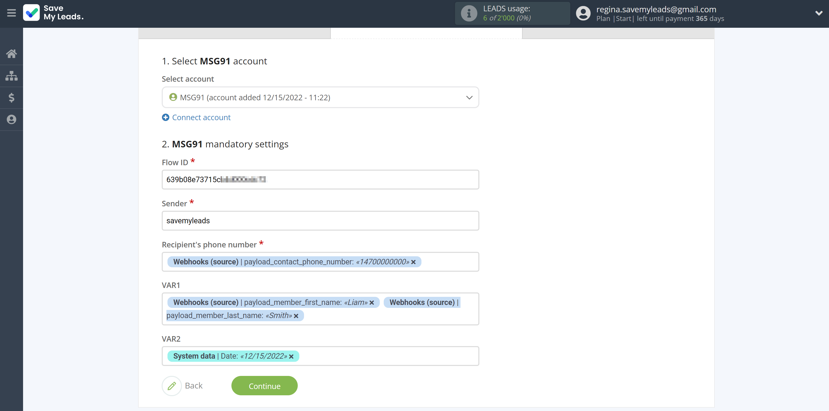The image size is (829, 411).
Task: Expand the account menu chevron
Action: coord(819,13)
